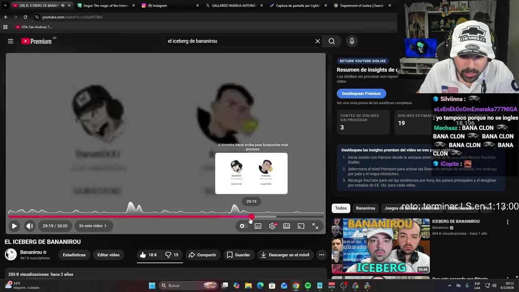Show hidden system tray icons chevron
The width and height of the screenshot is (519, 292).
(450, 286)
